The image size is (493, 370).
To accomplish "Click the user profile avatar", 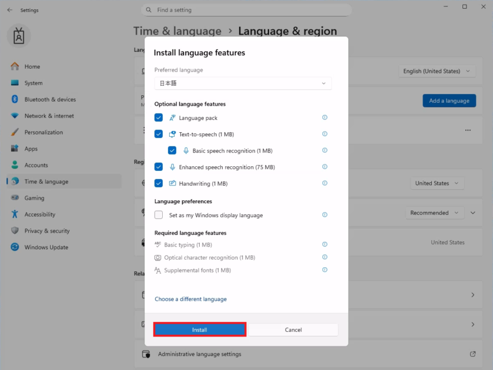I will (19, 36).
